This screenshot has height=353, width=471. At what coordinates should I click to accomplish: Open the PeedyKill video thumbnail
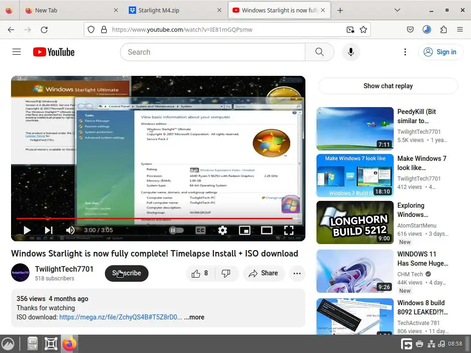pyautogui.click(x=355, y=129)
